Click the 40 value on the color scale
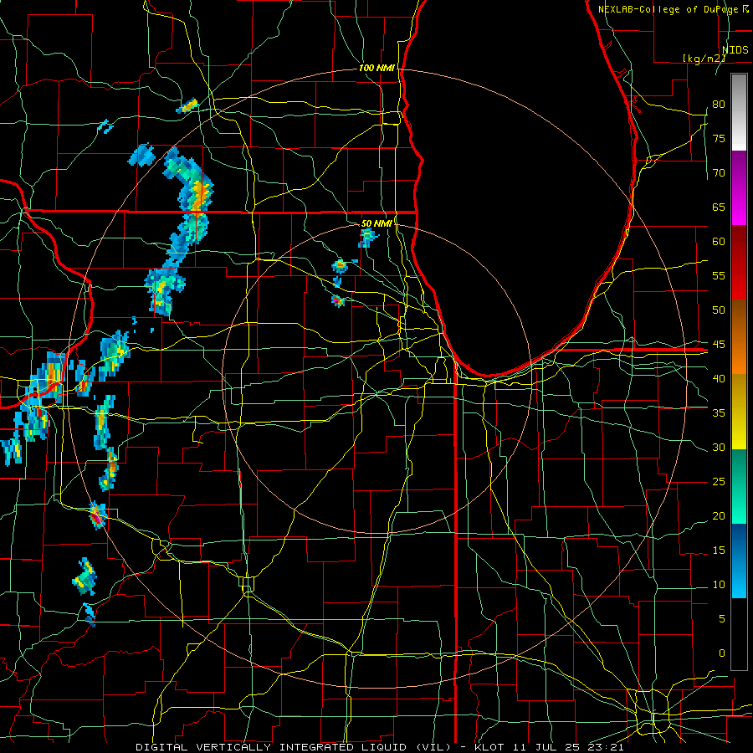The image size is (753, 753). 719,378
